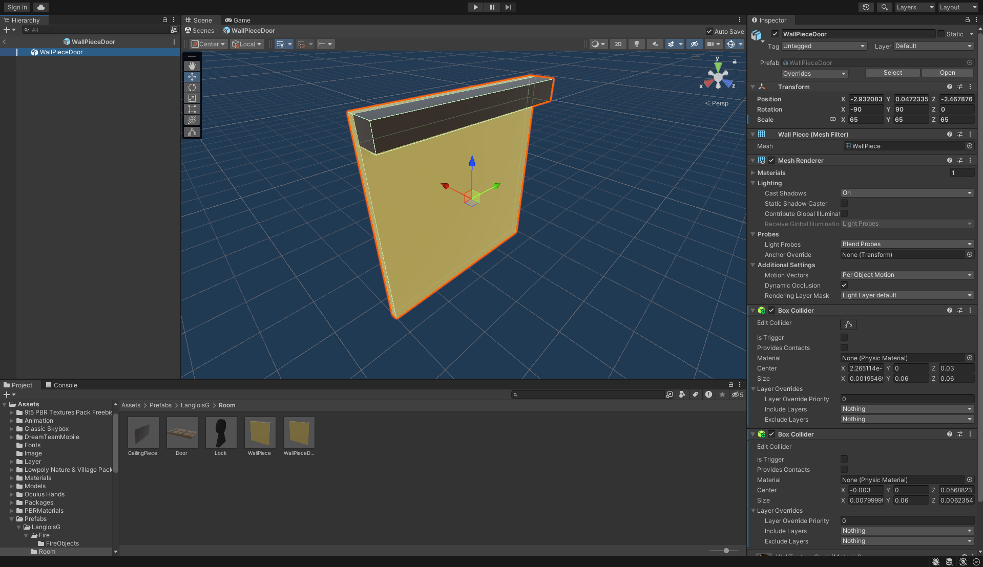Image resolution: width=983 pixels, height=567 pixels.
Task: Select the Rotate tool
Action: coord(192,88)
